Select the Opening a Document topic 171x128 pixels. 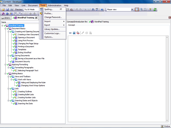26,38
